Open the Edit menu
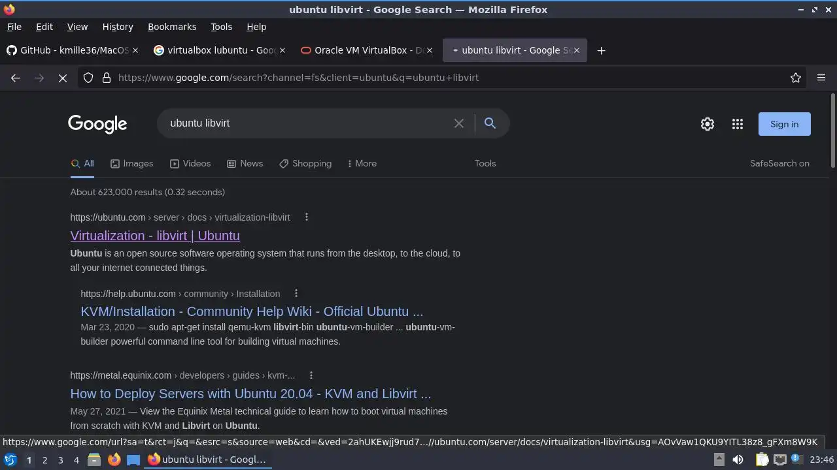 [x=44, y=27]
